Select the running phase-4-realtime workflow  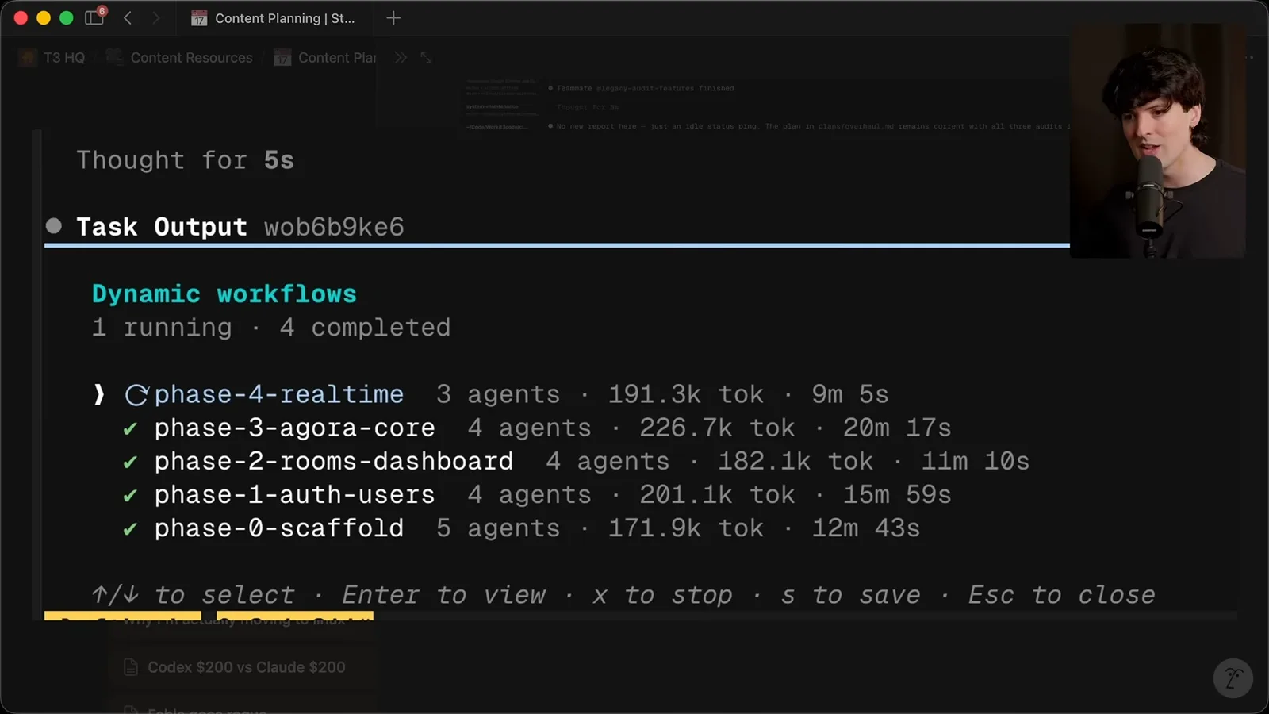tap(490, 394)
